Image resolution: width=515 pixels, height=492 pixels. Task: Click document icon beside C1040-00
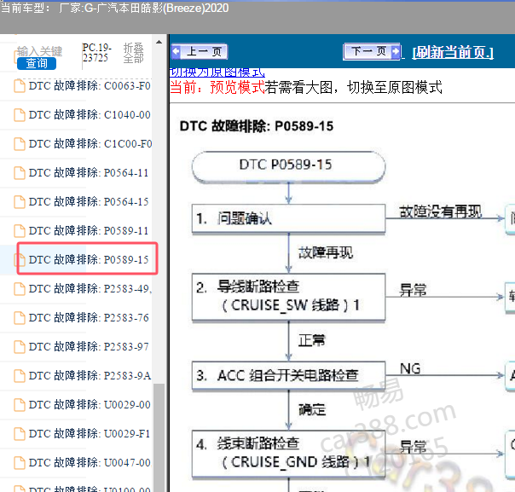coord(20,115)
